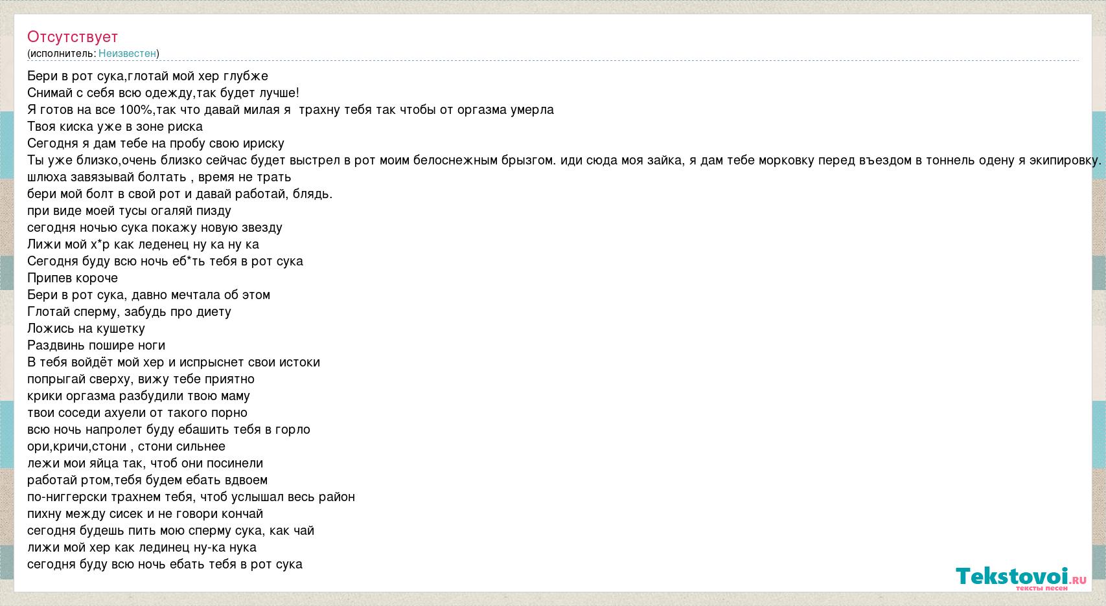Click the line 'Сегодня я дам тебе на пробу'
Screen dimensions: 1106x606
pyautogui.click(x=156, y=143)
